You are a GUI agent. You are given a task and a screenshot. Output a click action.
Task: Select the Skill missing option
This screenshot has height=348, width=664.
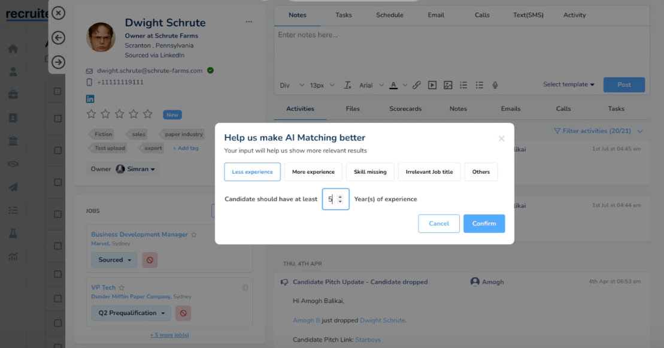coord(369,172)
